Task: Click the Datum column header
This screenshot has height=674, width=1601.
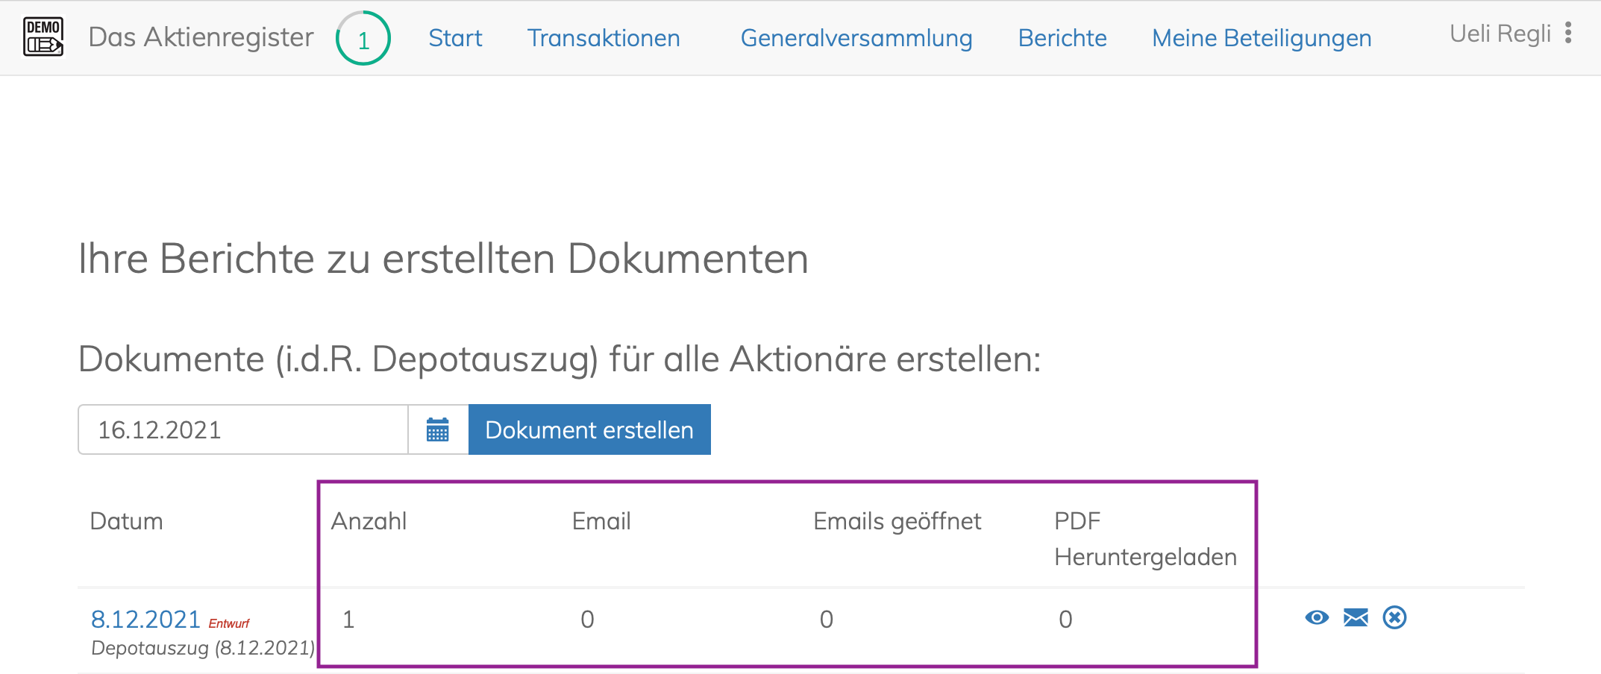Action: coord(126,521)
